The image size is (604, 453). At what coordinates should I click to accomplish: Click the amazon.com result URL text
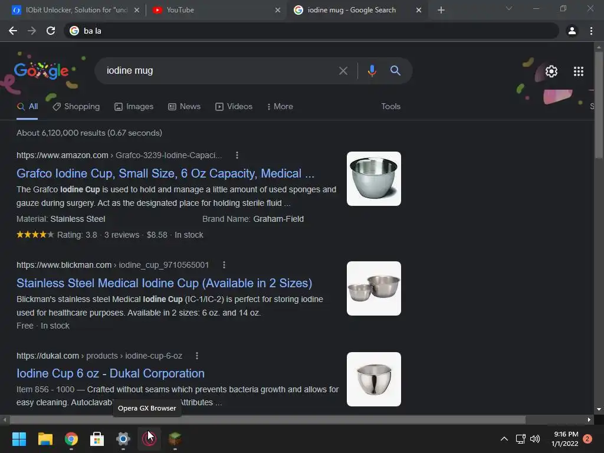point(119,155)
